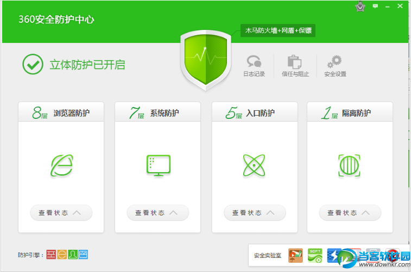Close the 360 security center window
411x272 pixels.
pyautogui.click(x=400, y=6)
